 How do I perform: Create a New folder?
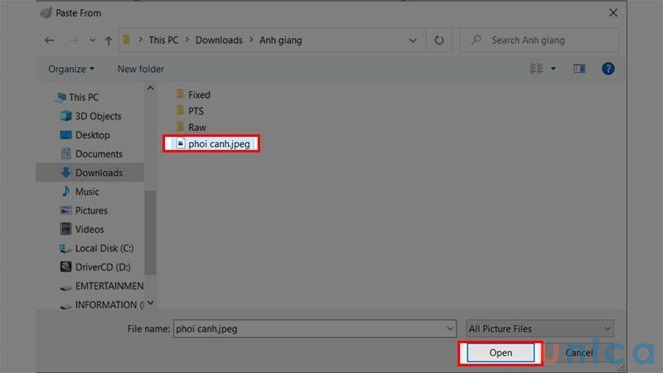point(140,69)
